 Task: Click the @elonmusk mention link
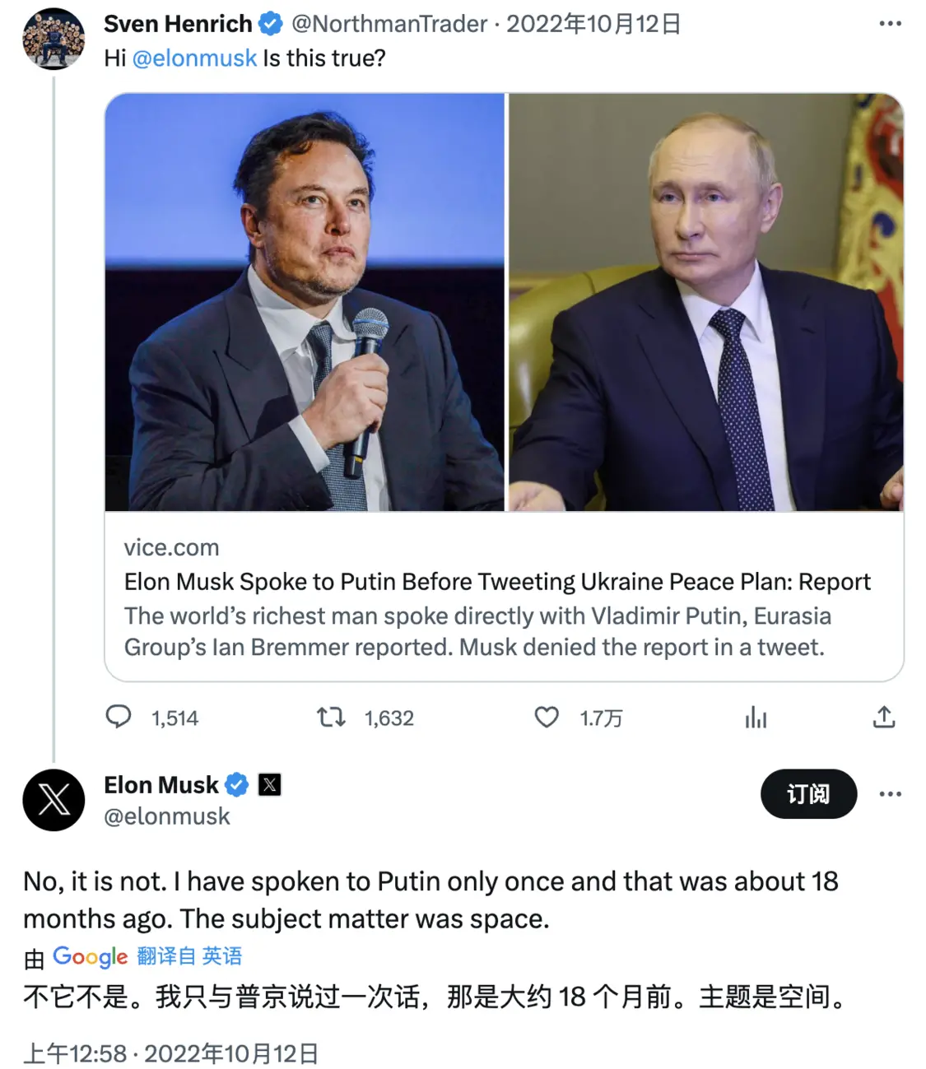(194, 58)
